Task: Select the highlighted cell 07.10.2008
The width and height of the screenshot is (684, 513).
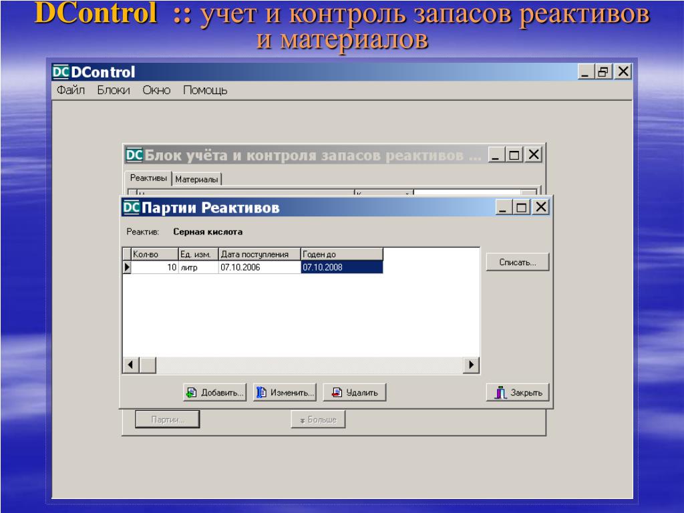Action: [x=342, y=267]
